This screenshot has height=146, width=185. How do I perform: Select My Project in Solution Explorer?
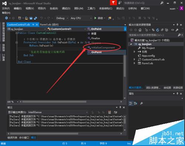tap(148, 48)
